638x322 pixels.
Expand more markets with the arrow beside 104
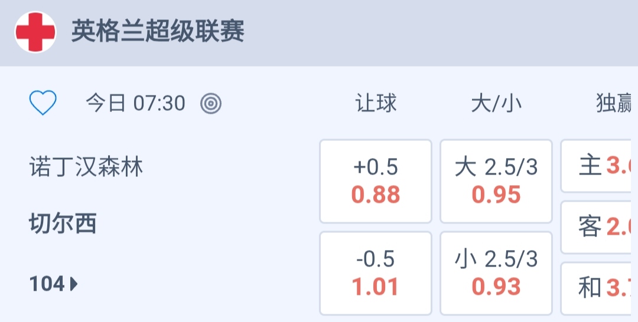[x=74, y=284]
